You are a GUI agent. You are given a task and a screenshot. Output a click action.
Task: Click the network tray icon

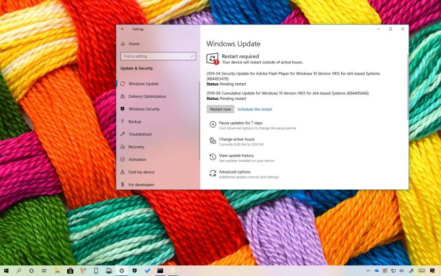394,271
